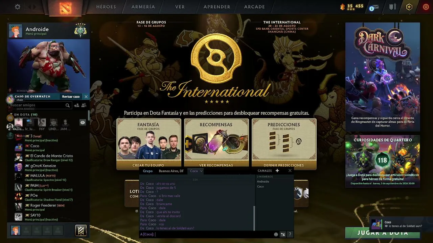
Task: Add a channel with the plus icon
Action: click(277, 171)
